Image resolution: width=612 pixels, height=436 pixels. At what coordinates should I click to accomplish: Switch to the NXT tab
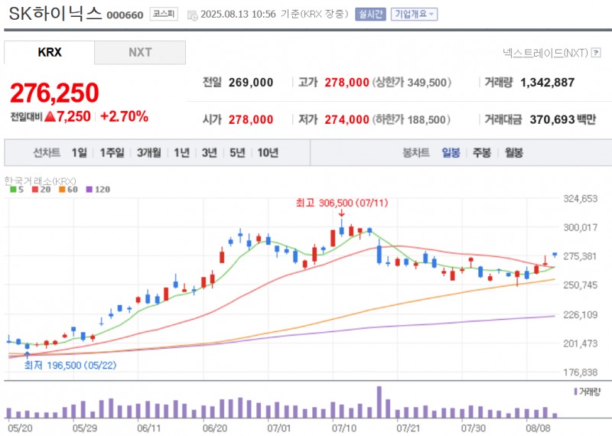tap(140, 52)
